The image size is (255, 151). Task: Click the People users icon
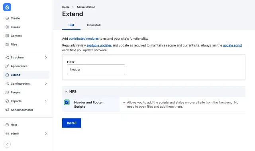click(7, 93)
